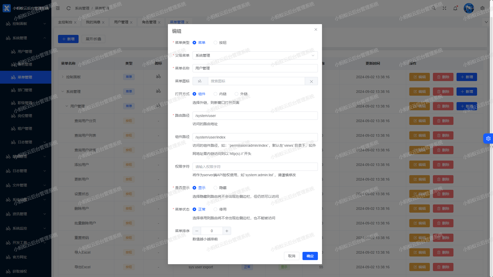Click the 取消 button
This screenshot has width=493, height=277.
pyautogui.click(x=291, y=256)
